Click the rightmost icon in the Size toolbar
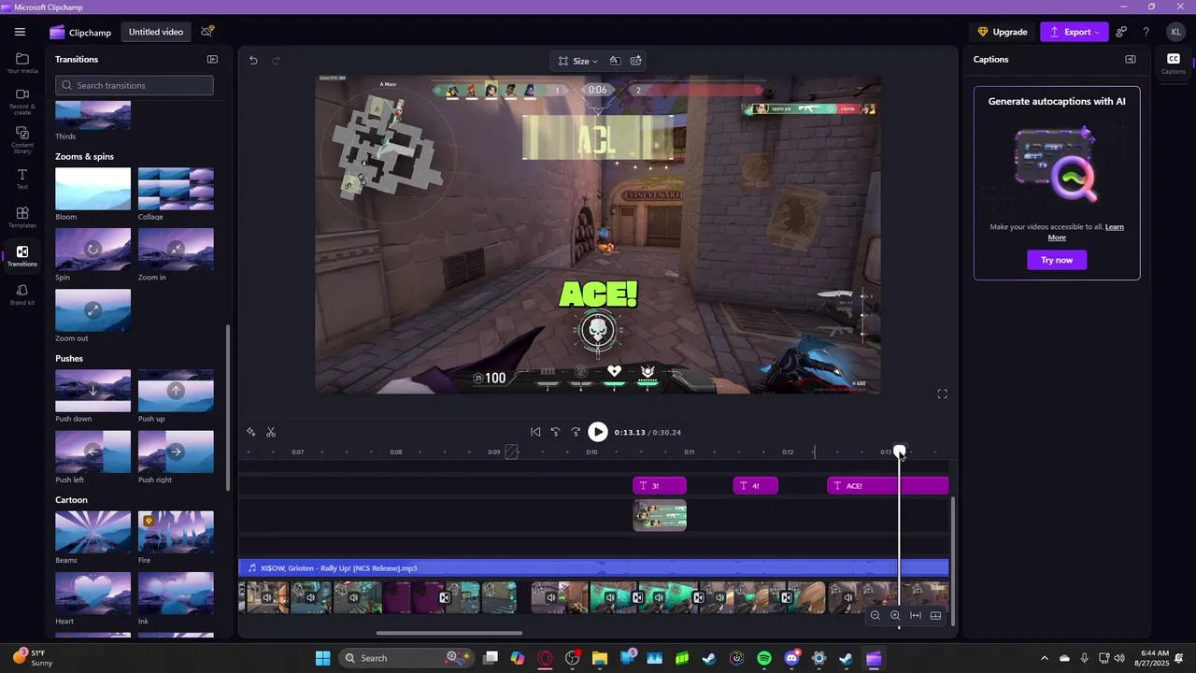This screenshot has width=1196, height=673. (636, 61)
